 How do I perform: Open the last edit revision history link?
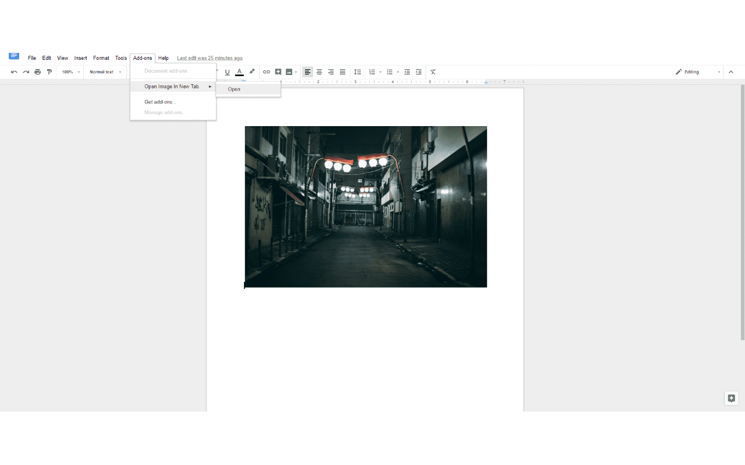click(x=210, y=58)
